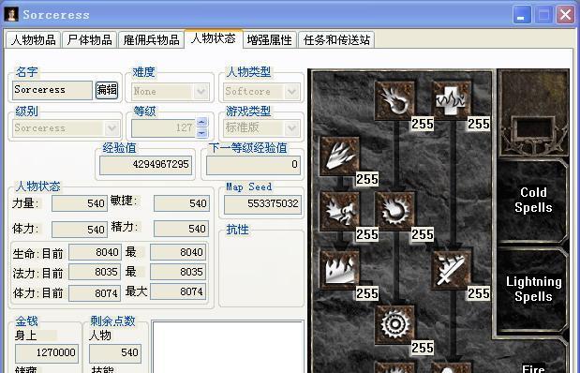
Task: Select the Inferno skill icon
Action: pos(339,156)
